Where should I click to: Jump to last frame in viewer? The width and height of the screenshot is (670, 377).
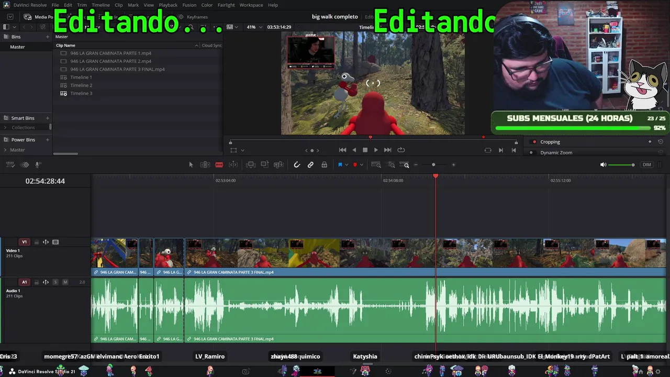[387, 150]
